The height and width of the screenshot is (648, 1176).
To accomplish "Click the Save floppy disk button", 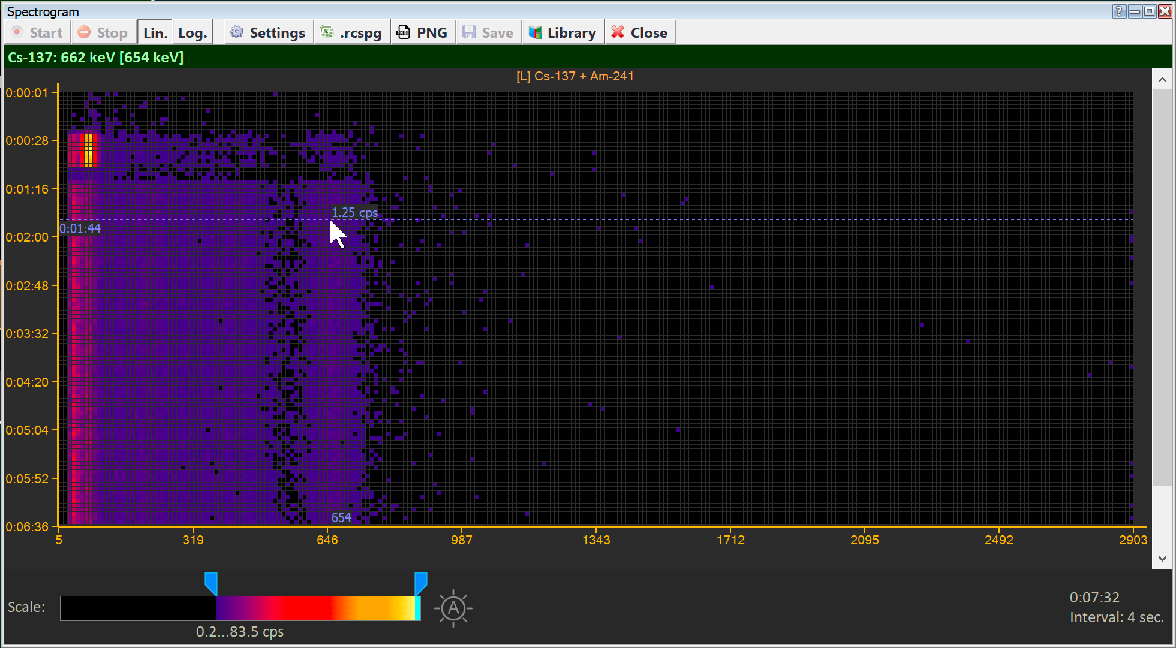I will (x=488, y=33).
